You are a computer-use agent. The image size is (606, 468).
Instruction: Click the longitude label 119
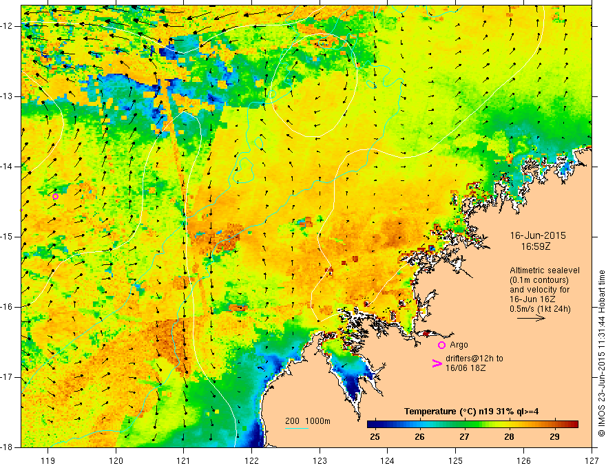[48, 461]
